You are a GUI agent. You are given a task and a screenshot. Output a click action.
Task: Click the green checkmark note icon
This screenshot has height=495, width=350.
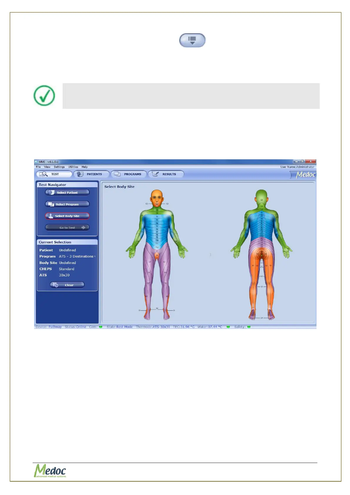tap(44, 96)
